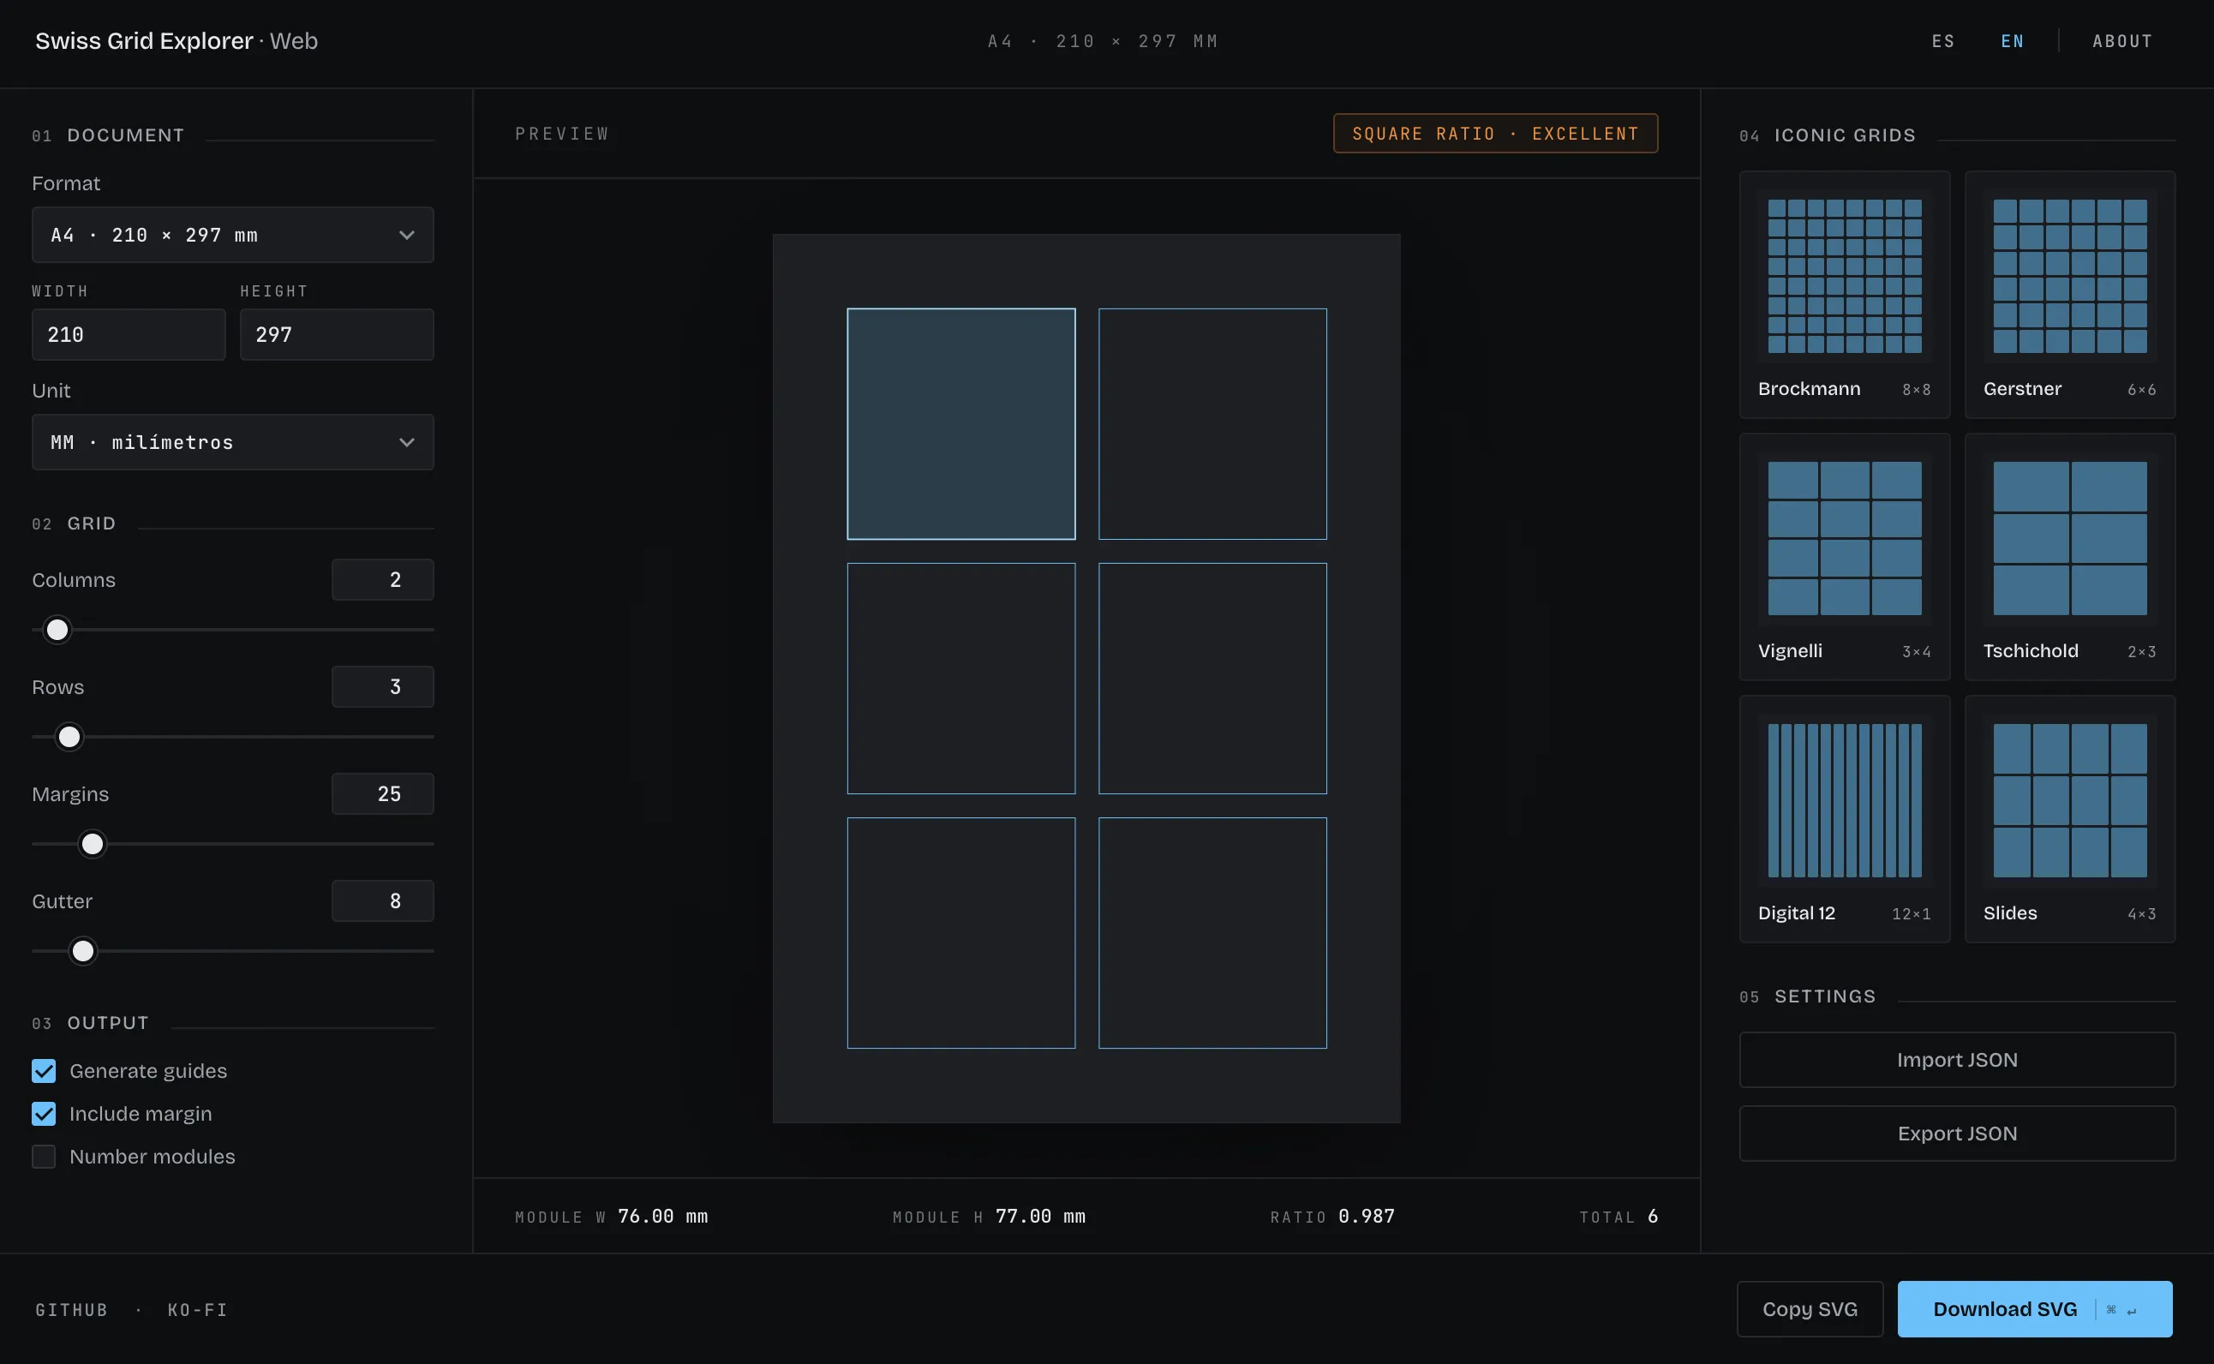Screen dimensions: 2214x1364
Task: Select the top-right preview module
Action: 1212,424
